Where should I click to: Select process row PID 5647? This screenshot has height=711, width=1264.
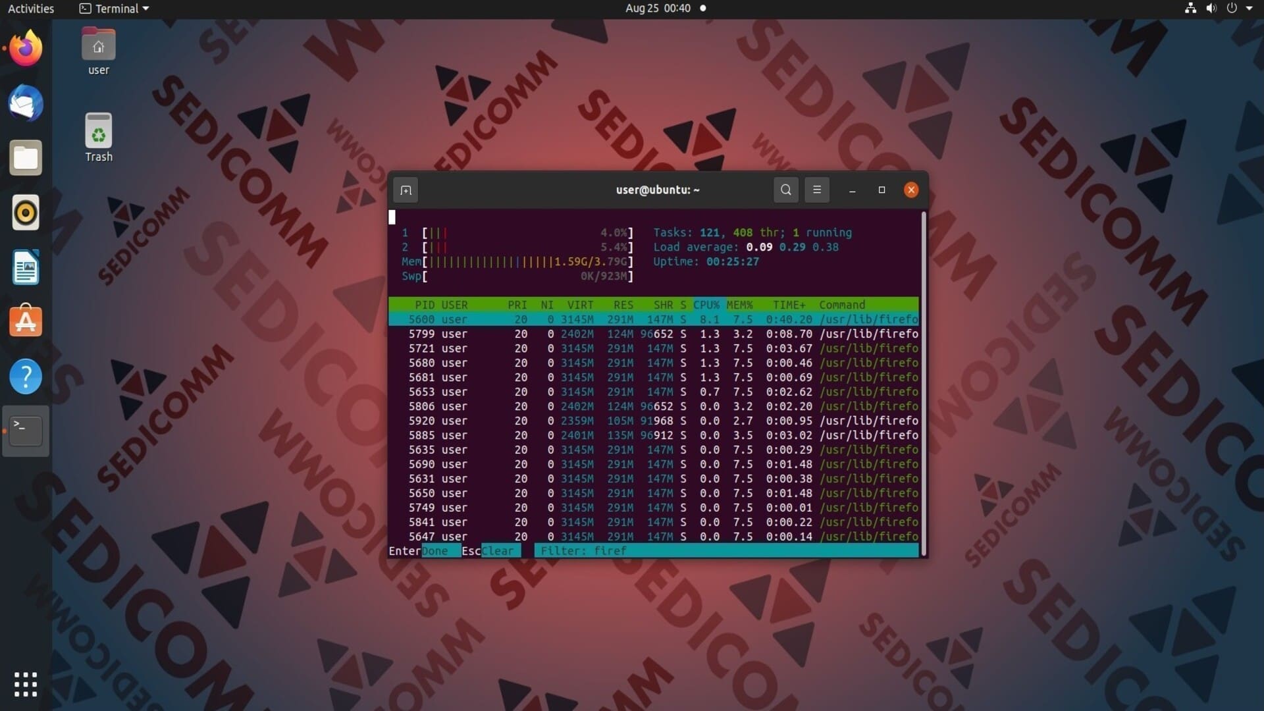click(654, 537)
